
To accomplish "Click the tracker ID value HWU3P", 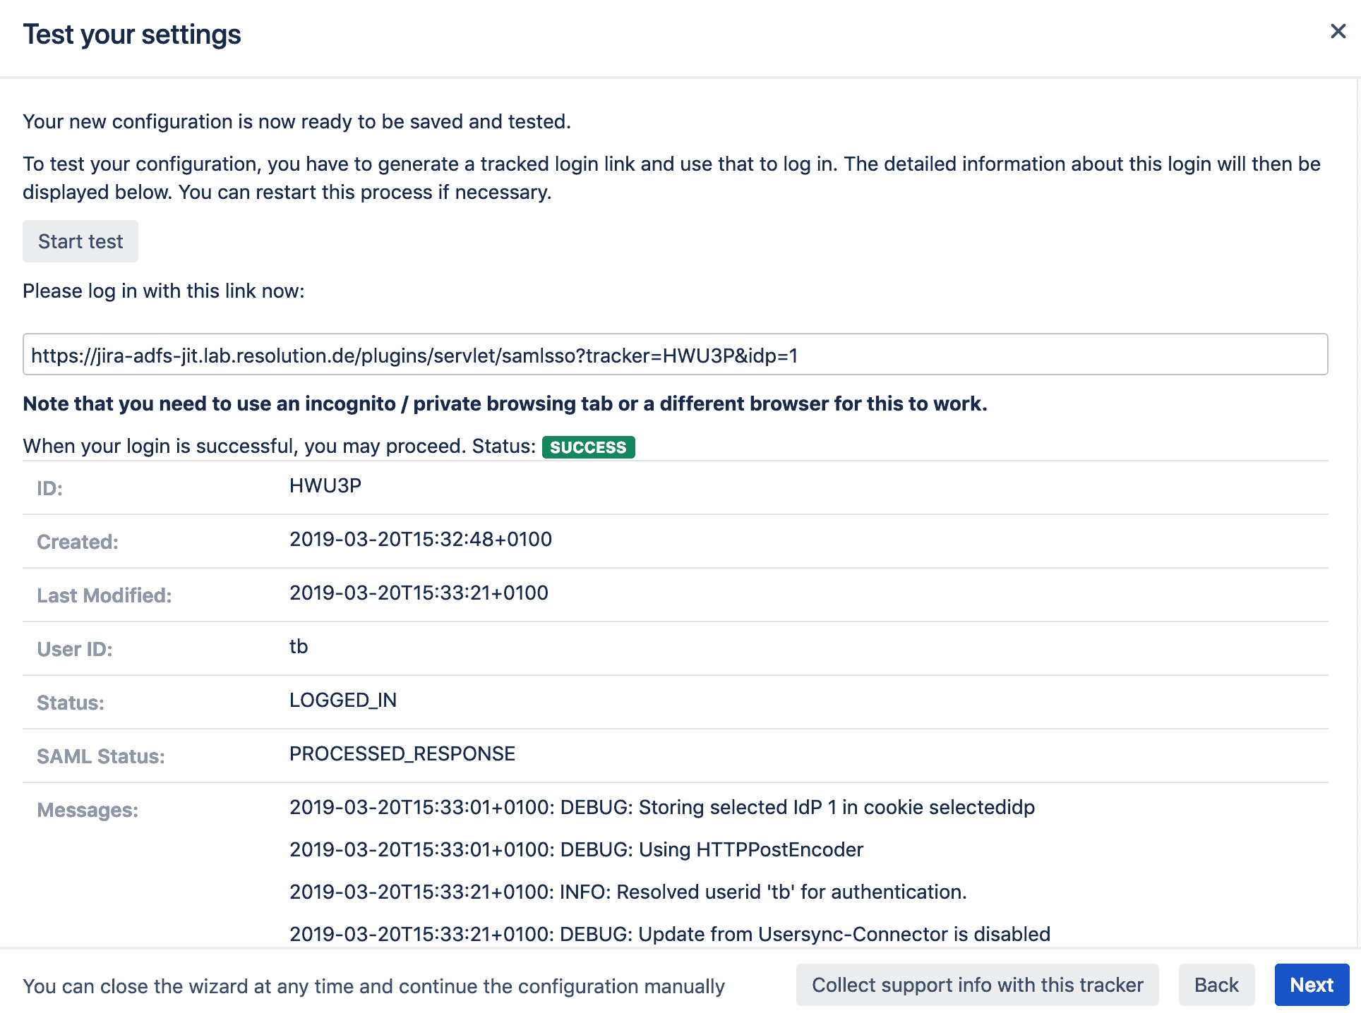I will (325, 485).
